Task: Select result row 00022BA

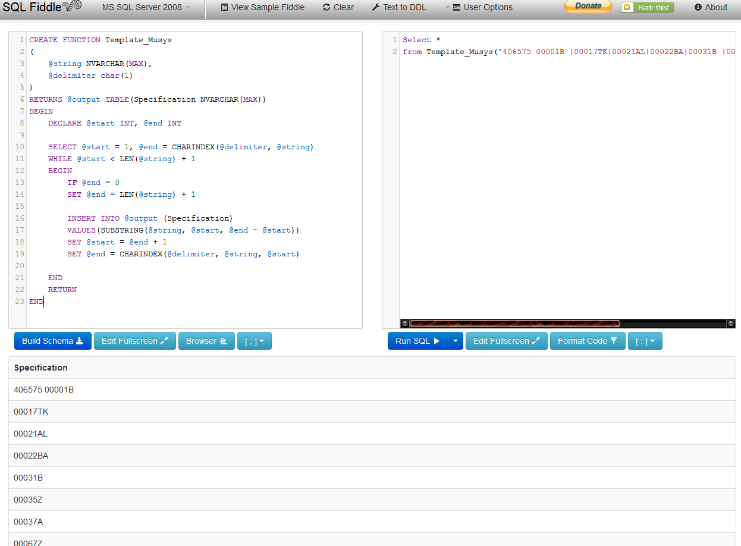Action: pos(372,456)
